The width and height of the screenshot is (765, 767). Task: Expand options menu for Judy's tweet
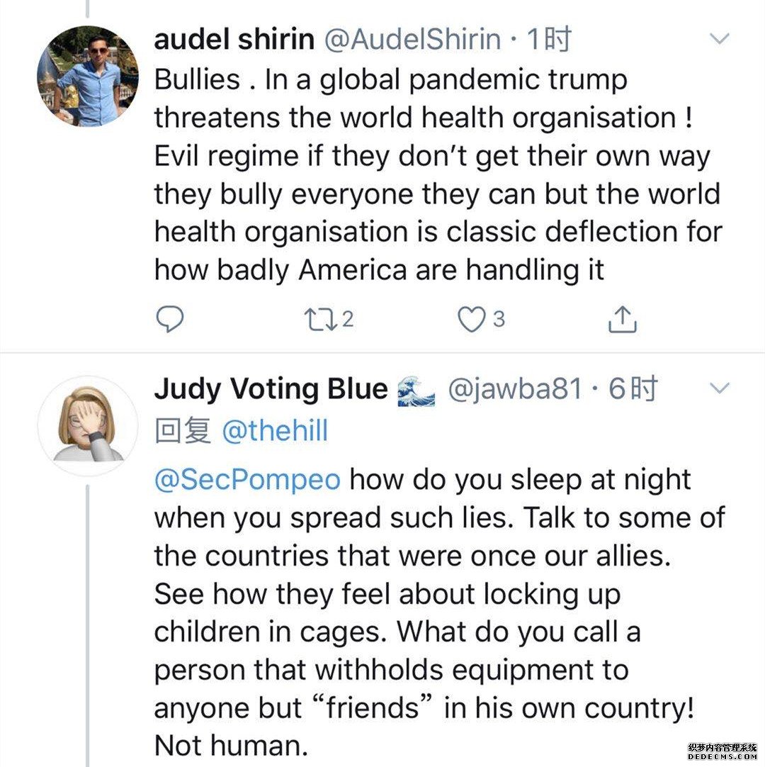[719, 388]
